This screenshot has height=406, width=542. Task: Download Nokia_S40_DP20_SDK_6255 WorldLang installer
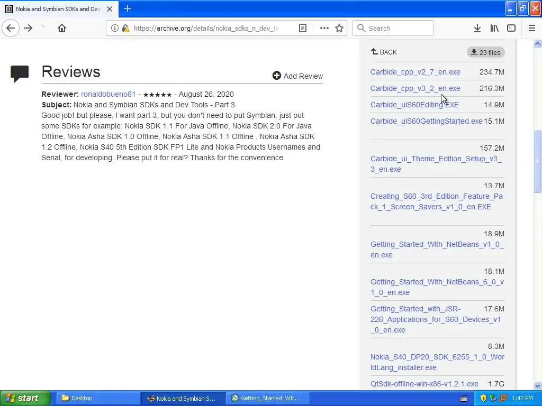coord(437,362)
